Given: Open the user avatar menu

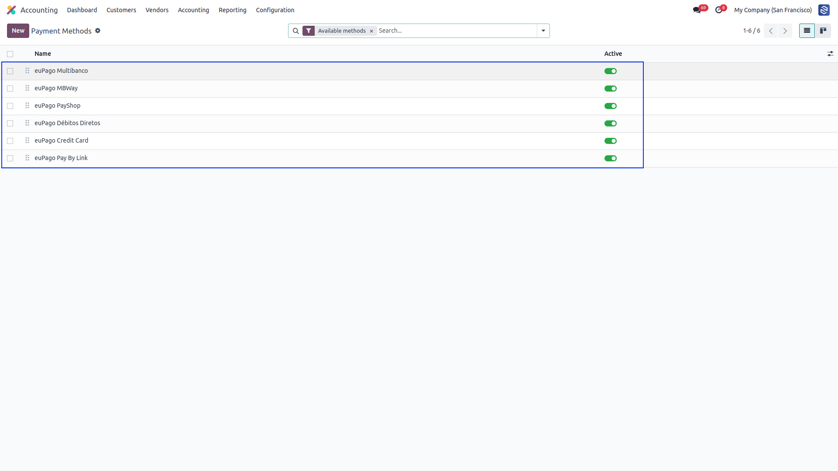Looking at the screenshot, I should pos(824,10).
